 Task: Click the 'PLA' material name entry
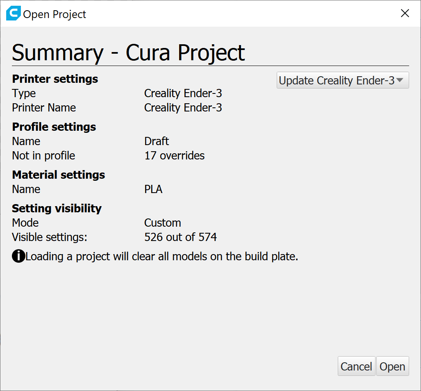pos(153,189)
